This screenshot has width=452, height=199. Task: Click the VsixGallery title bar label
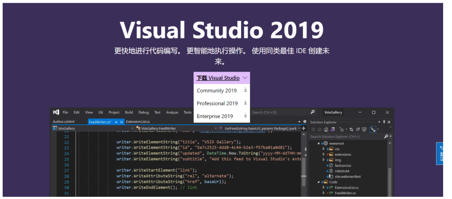click(x=333, y=112)
